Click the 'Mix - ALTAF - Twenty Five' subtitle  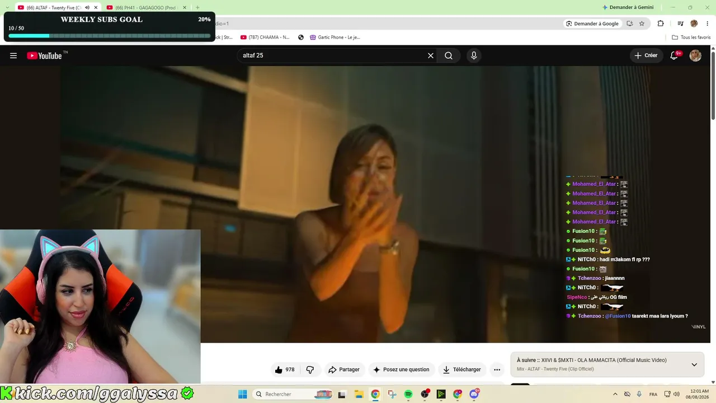(555, 369)
